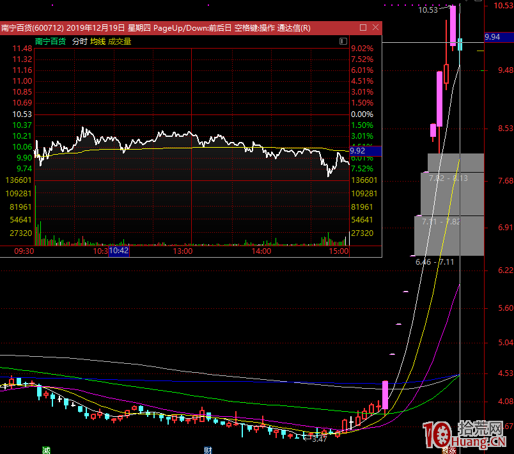The width and height of the screenshot is (514, 454).
Task: Open the 减 event marker below the K-line chart
Action: 46,450
